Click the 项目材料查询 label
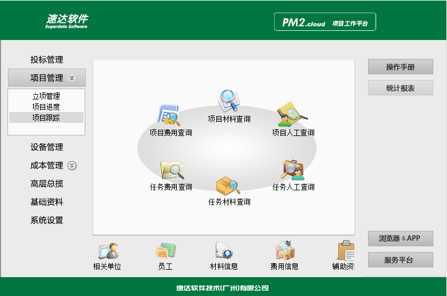The height and width of the screenshot is (296, 447). click(x=229, y=119)
